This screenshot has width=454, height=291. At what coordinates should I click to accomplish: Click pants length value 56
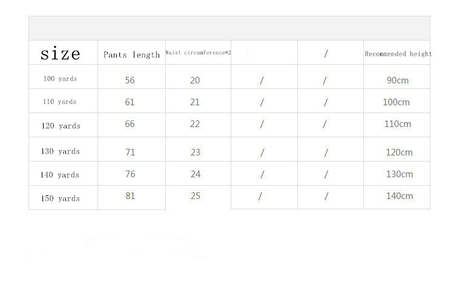pyautogui.click(x=130, y=80)
